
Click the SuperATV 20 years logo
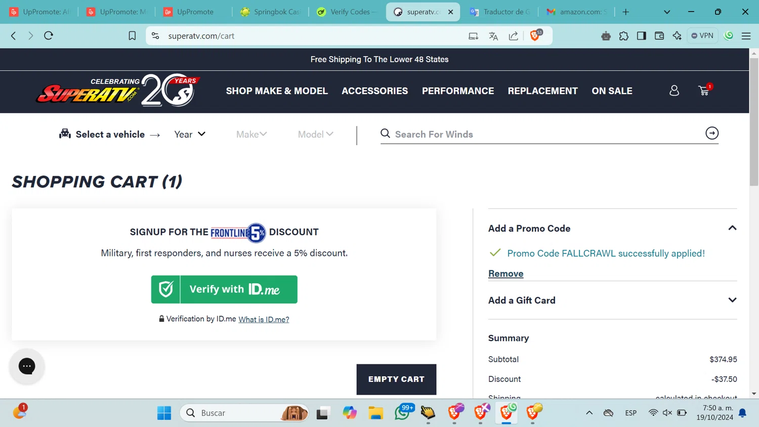coord(118,91)
